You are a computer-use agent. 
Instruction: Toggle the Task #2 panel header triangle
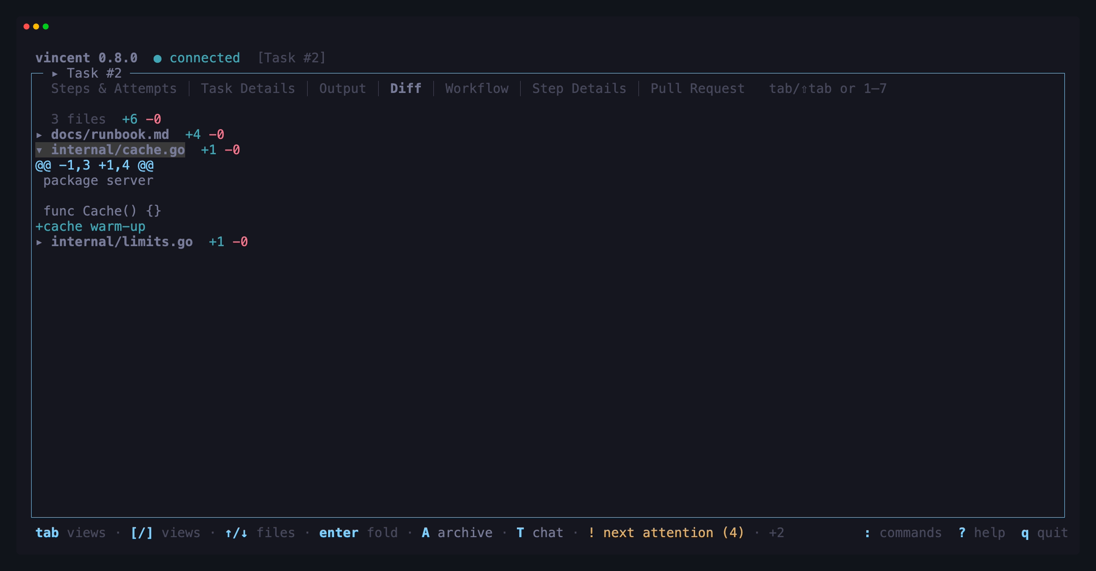[x=55, y=74]
